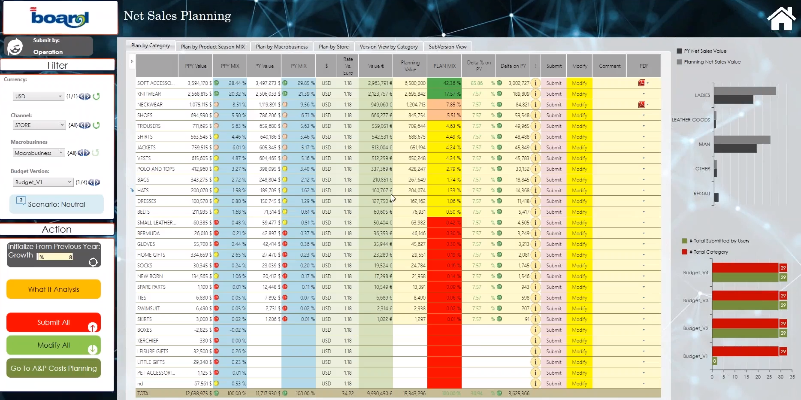Click previous arrow beside Channel selector
801x400 pixels.
pyautogui.click(x=82, y=125)
